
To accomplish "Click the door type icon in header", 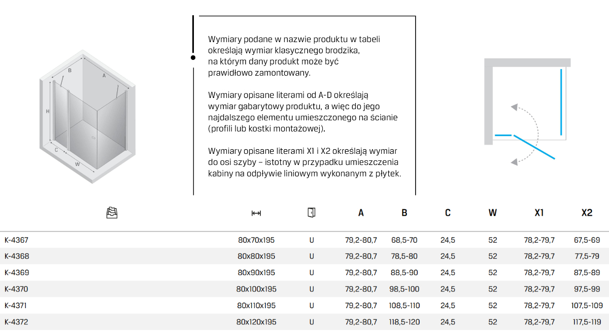I will click(x=312, y=213).
